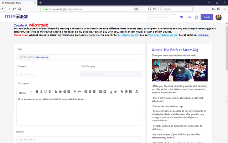Open the 'certified uloggers' link
Screen dimensions: 228x143
tap(128, 35)
